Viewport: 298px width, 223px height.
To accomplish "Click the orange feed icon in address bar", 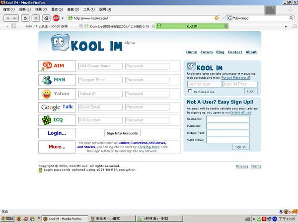I will 217,18.
